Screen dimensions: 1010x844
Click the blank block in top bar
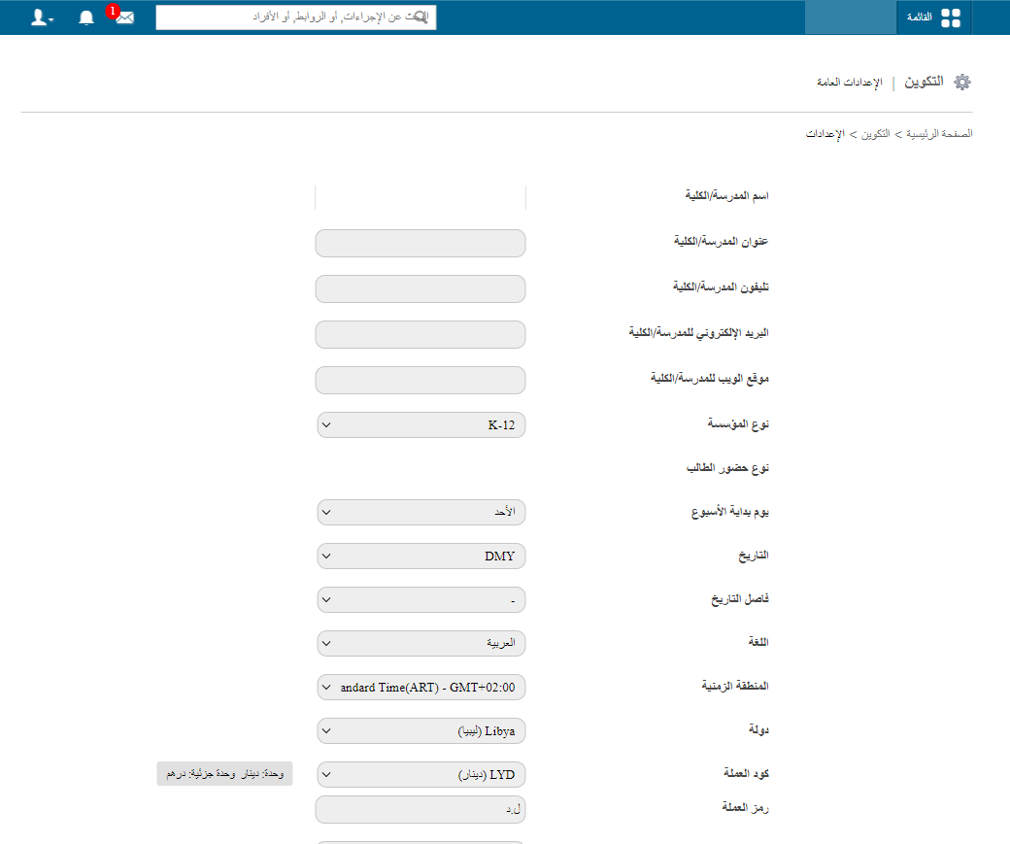coord(851,17)
